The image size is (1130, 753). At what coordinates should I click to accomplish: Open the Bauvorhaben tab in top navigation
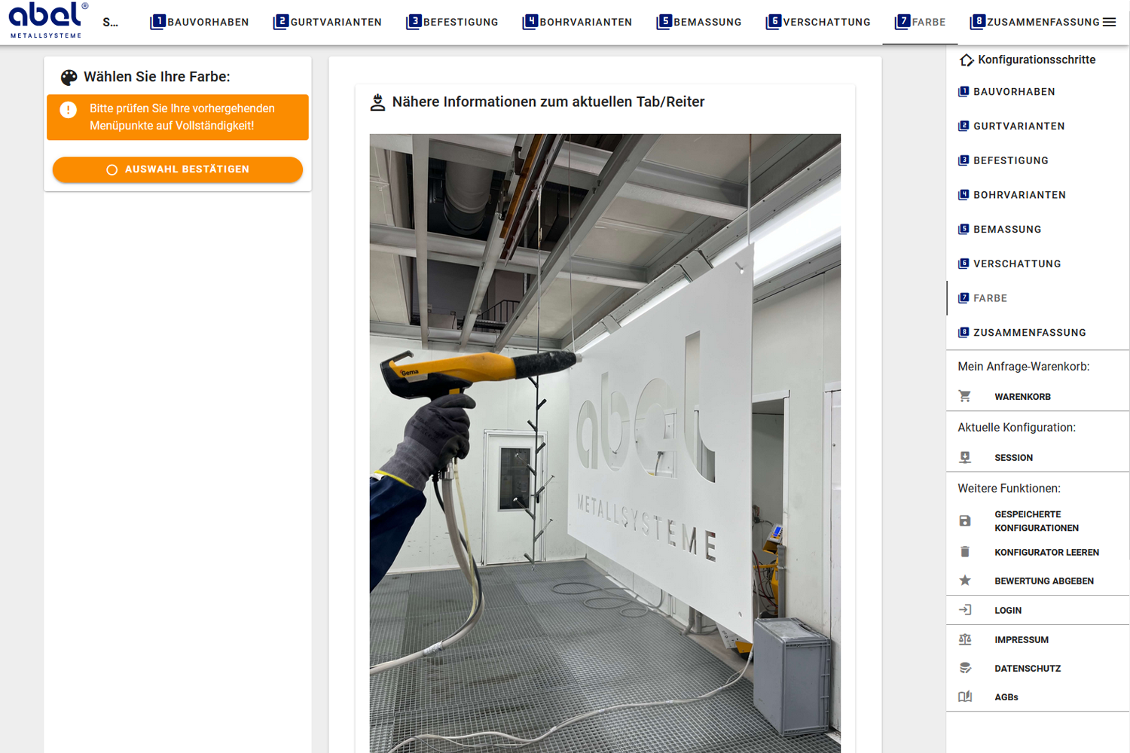tap(200, 22)
